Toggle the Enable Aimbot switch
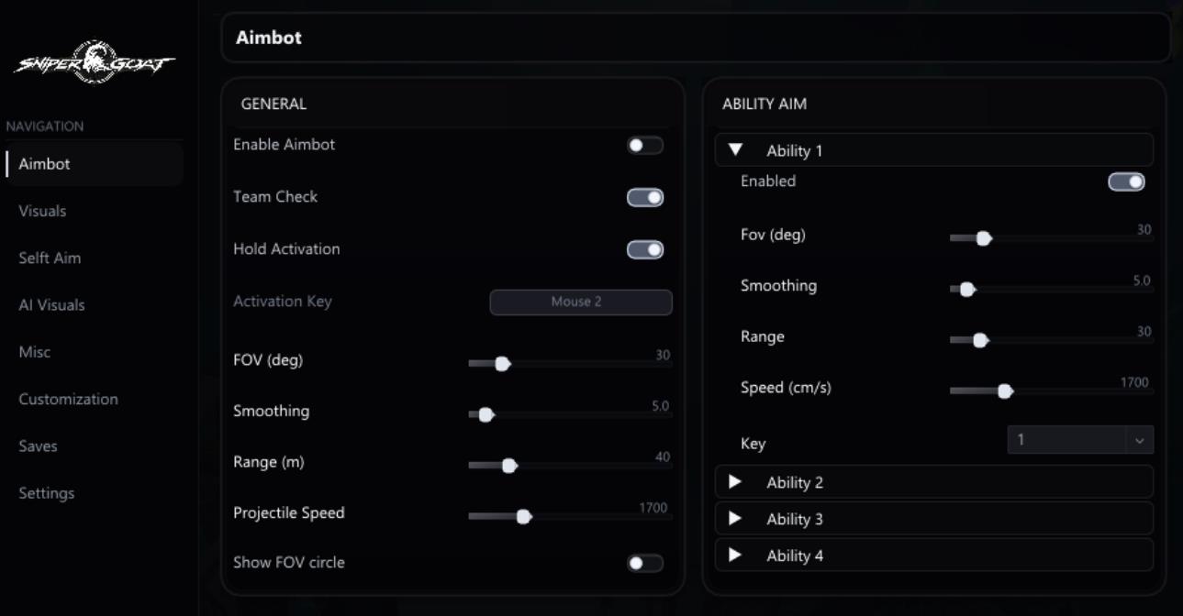Image resolution: width=1183 pixels, height=616 pixels. 644,145
